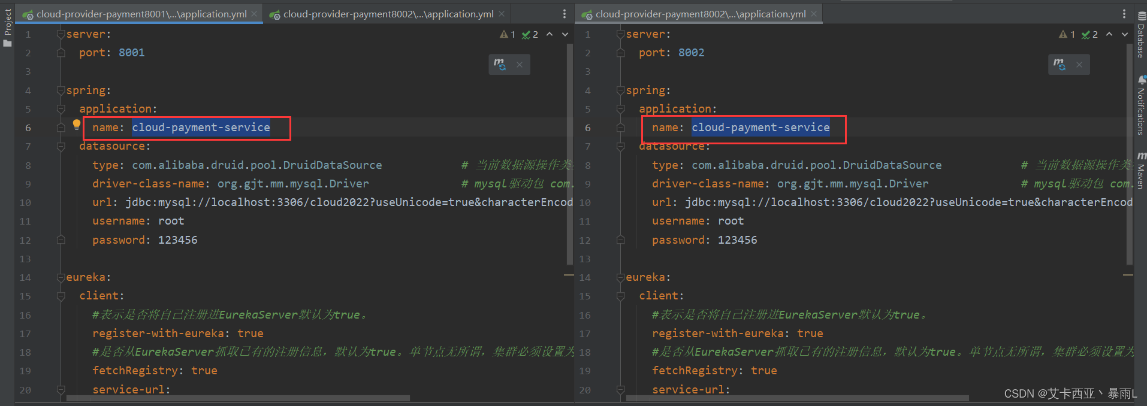Image resolution: width=1147 pixels, height=406 pixels.
Task: Click cloud-payment-service name in port 8002 file
Action: coord(760,128)
